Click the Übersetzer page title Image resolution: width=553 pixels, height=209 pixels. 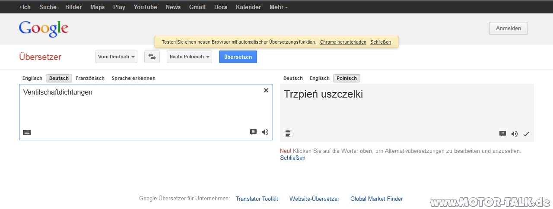click(40, 57)
